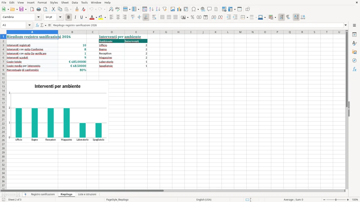Viewport: 360px width, 202px height.
Task: Open the sidebar Navigator deck
Action: pos(354,60)
